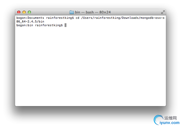Enter full screen via the arrows icon
Image resolution: width=181 pixels, height=127 pixels.
click(x=163, y=12)
